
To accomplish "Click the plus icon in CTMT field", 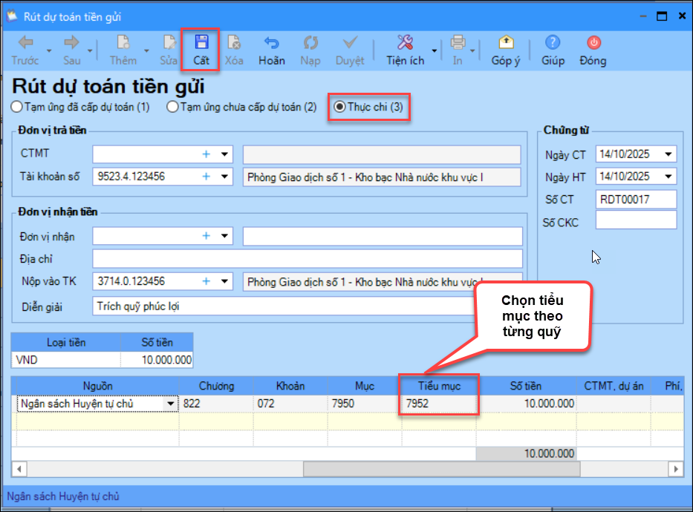I will point(206,154).
